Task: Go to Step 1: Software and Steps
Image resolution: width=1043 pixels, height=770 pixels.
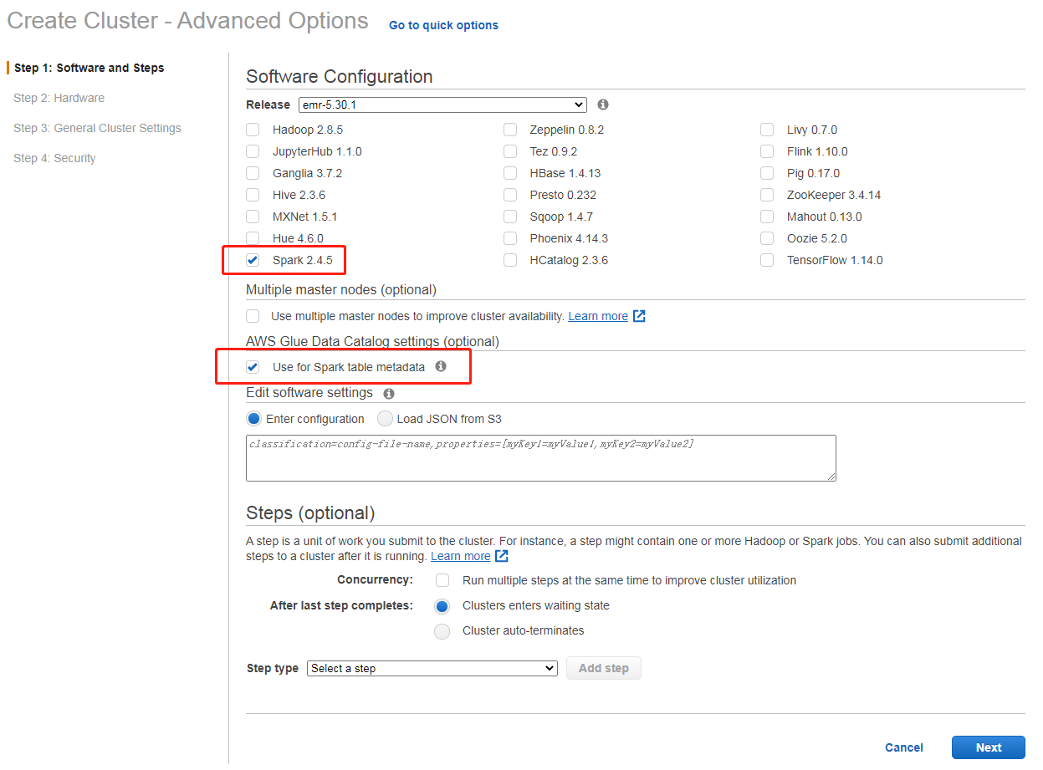Action: 89,68
